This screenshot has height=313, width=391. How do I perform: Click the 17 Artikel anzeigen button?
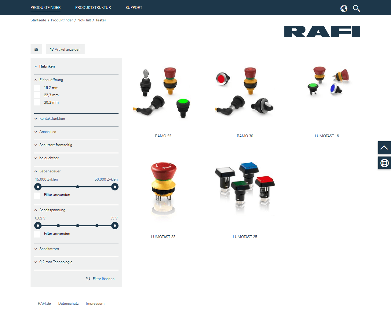[65, 49]
